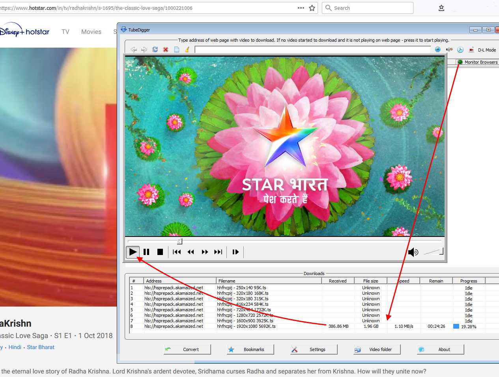Sort downloads by File size column
This screenshot has width=499, height=377.
371,281
